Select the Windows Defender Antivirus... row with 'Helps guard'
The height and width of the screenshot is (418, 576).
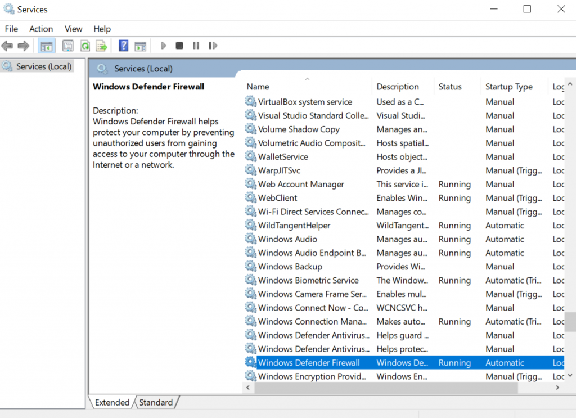coord(404,335)
